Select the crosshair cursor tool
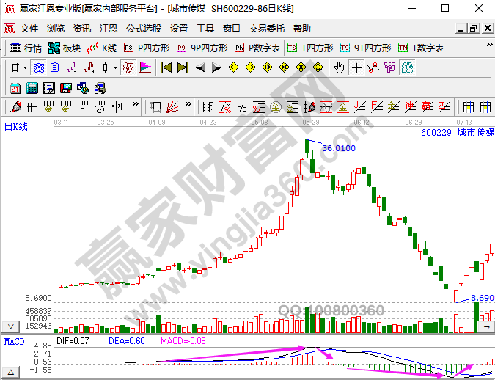495x380 pixels. (x=356, y=67)
